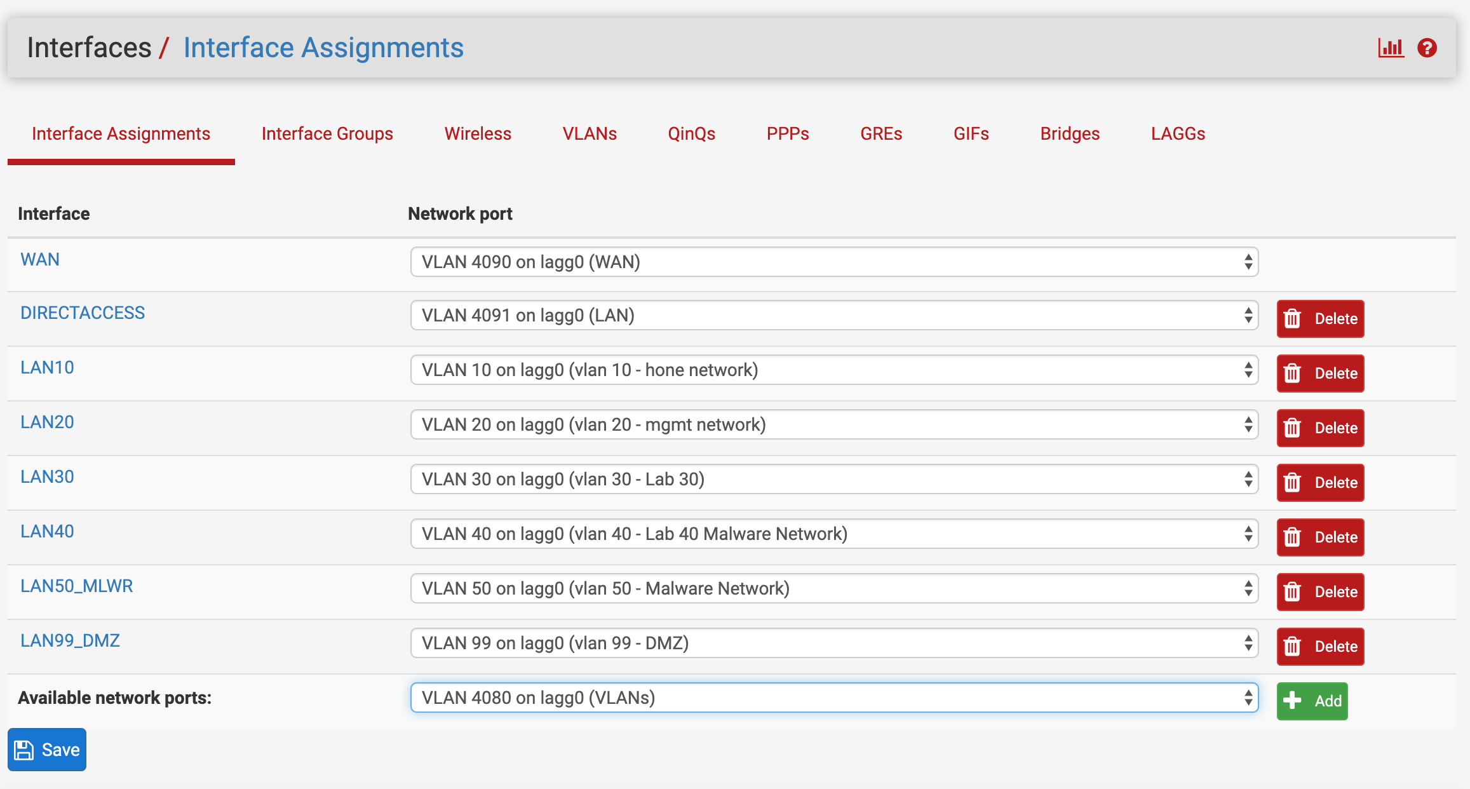1470x789 pixels.
Task: Click the Interface Assignments breadcrumb title
Action: coord(323,48)
